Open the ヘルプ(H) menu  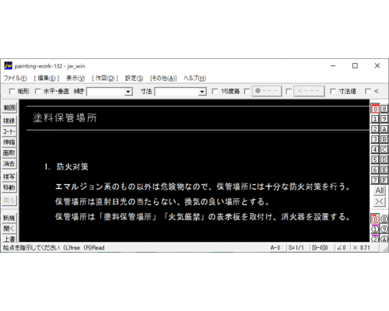click(194, 79)
